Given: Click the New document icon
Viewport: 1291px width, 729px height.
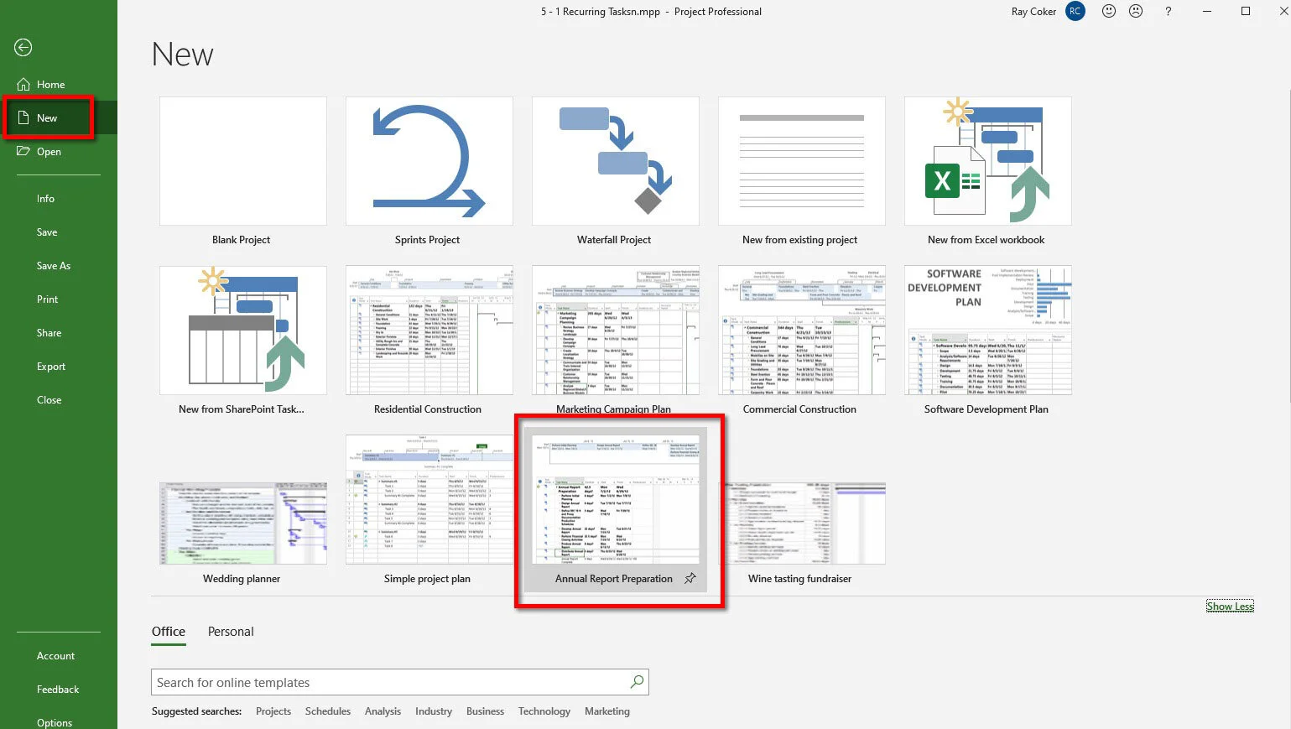Looking at the screenshot, I should [23, 117].
